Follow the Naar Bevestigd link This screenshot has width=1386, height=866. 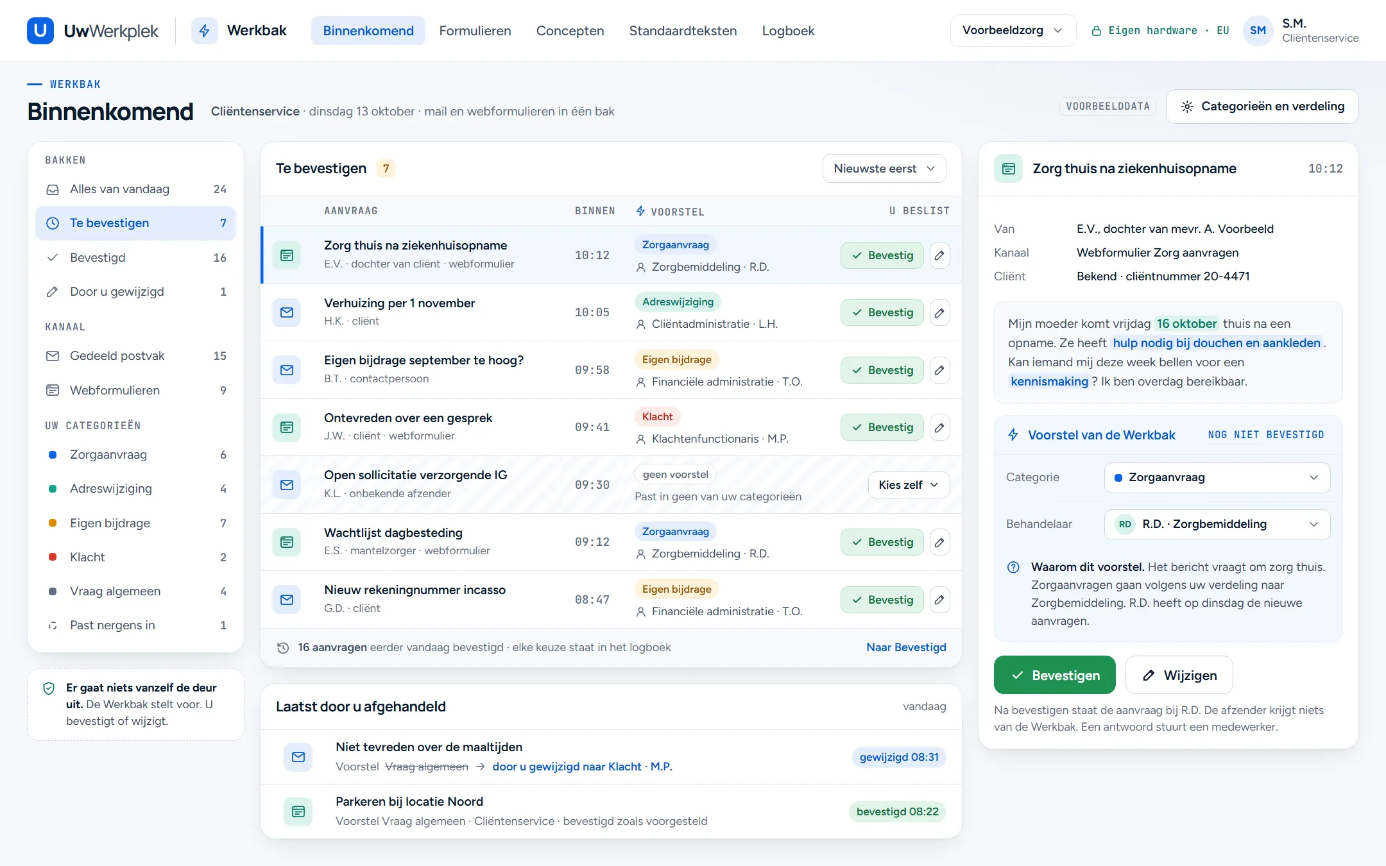(x=906, y=647)
